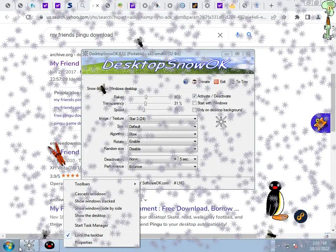Open the Image / Texture dropdown
The height and width of the screenshot is (252, 336).
163,118
